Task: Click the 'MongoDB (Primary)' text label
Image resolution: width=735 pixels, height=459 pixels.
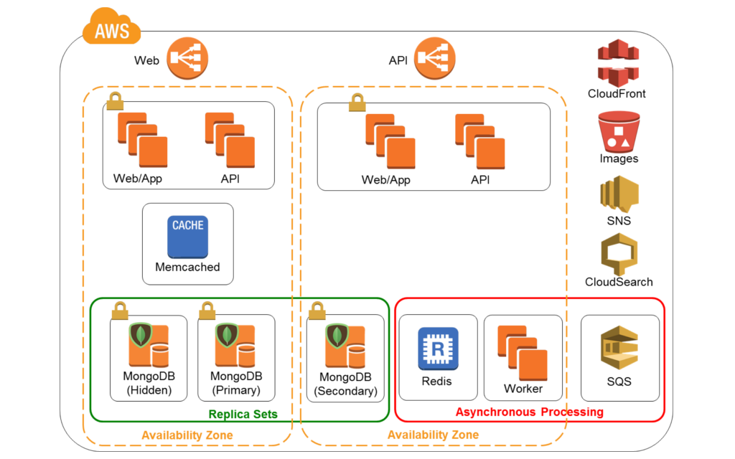Action: click(x=236, y=383)
